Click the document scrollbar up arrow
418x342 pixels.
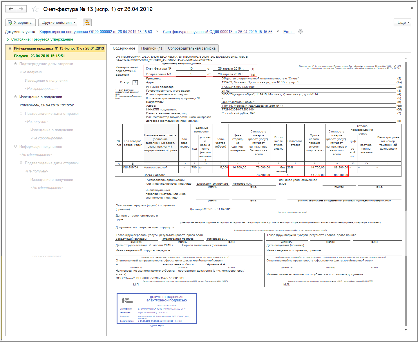tap(406, 59)
